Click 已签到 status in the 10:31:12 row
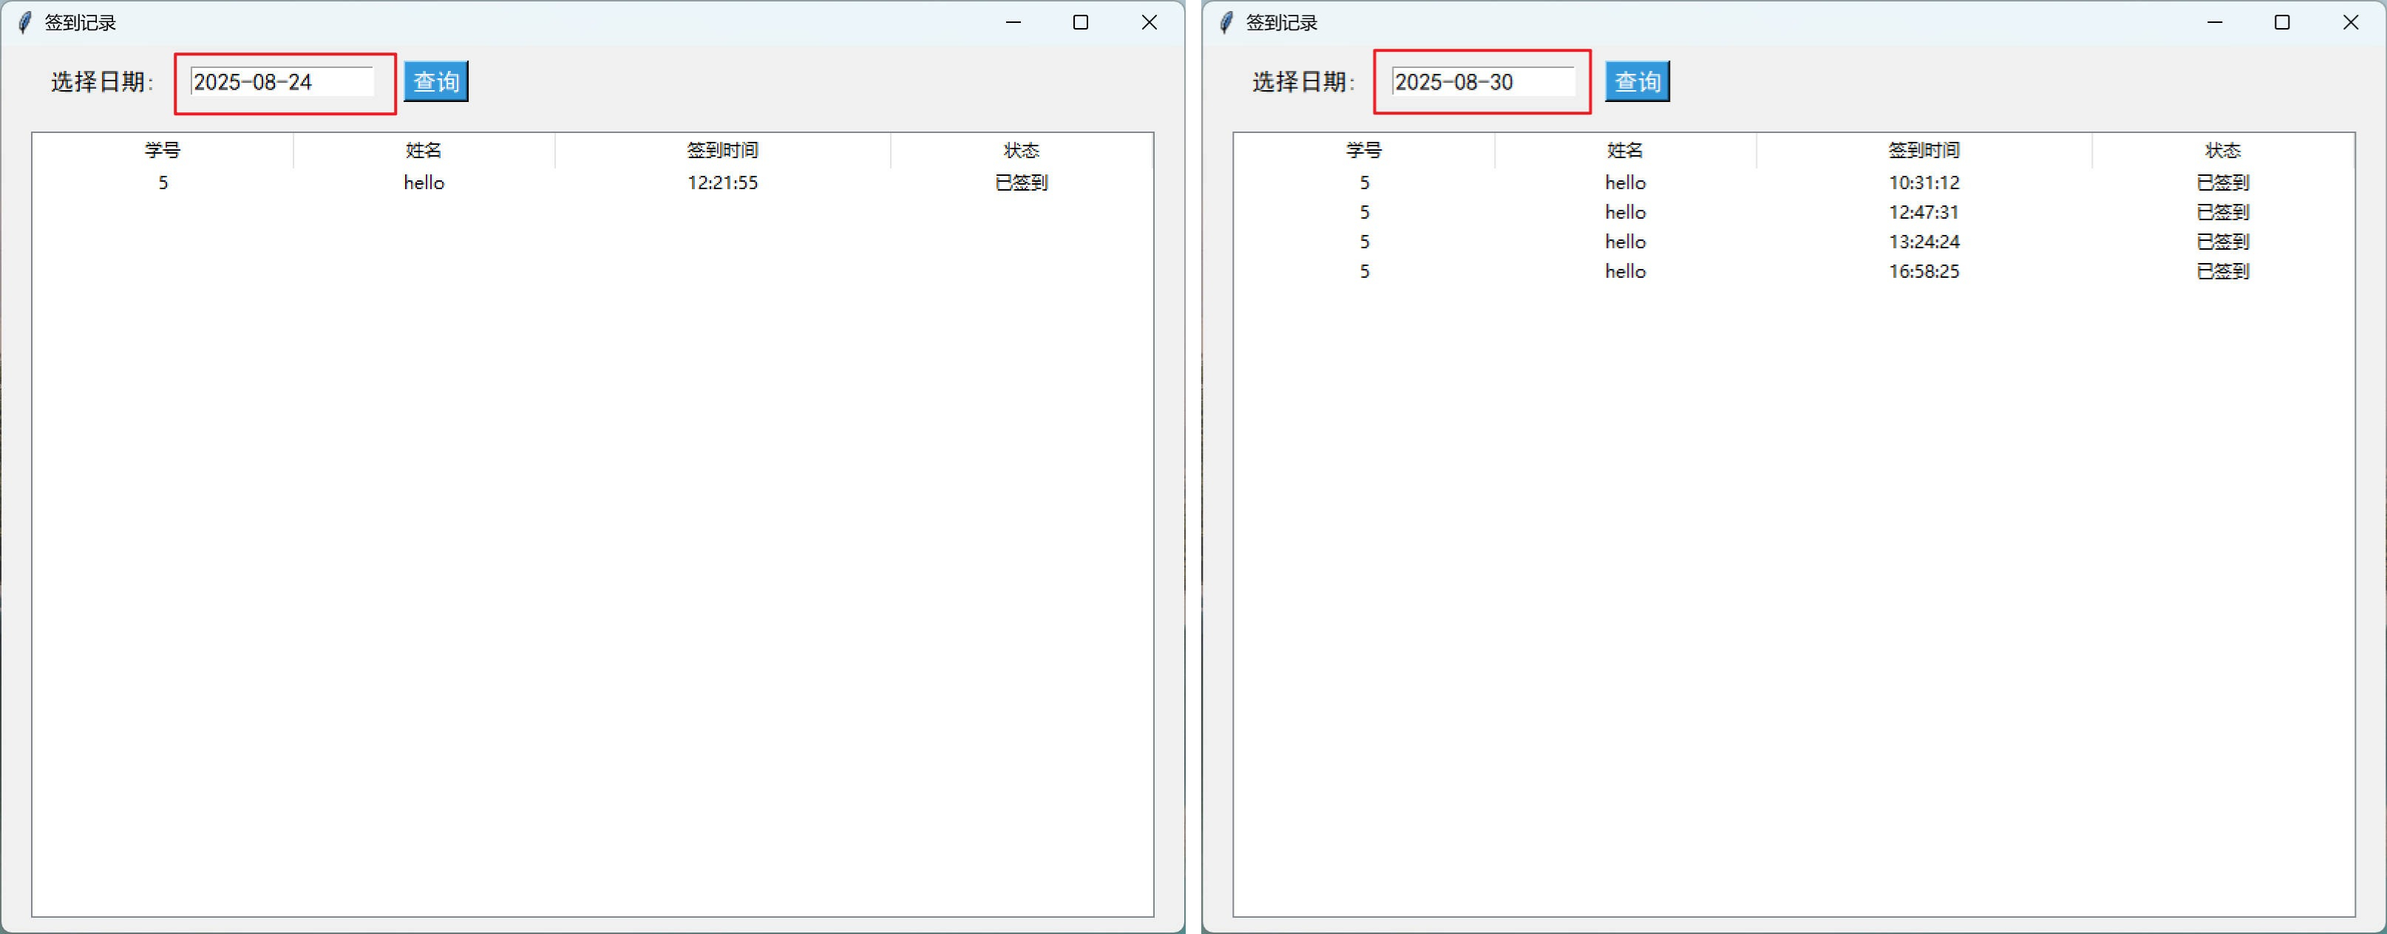Screen dimensions: 2387x934 2222,183
